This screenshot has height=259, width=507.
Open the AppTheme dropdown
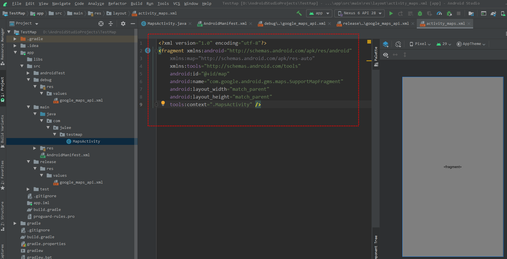(471, 44)
